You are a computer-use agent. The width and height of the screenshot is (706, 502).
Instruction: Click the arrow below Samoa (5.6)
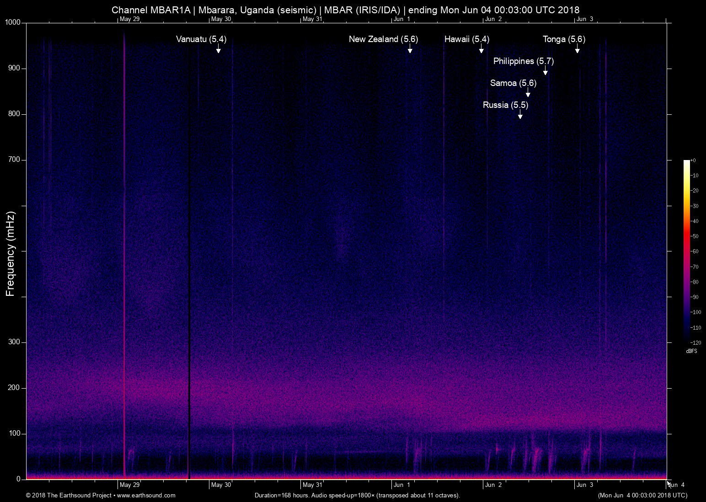tap(528, 93)
